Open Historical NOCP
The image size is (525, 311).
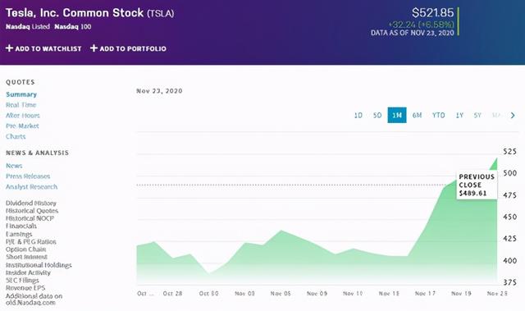pos(30,218)
